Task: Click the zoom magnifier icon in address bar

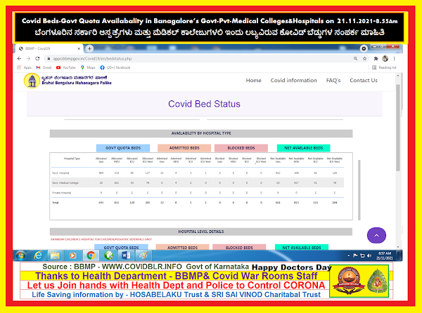Action: (x=355, y=58)
